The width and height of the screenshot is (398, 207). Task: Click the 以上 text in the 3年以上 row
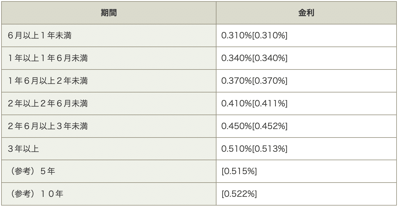point(31,149)
